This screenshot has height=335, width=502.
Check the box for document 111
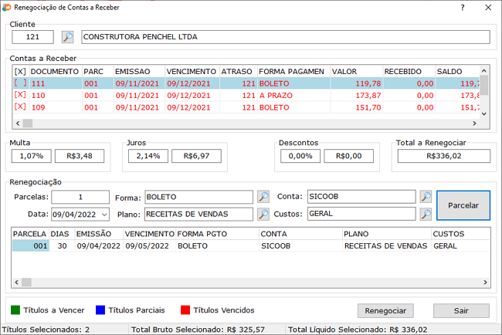[x=20, y=83]
